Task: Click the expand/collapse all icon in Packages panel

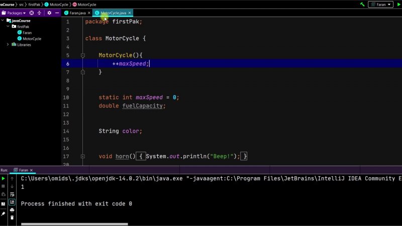Action: click(40, 13)
